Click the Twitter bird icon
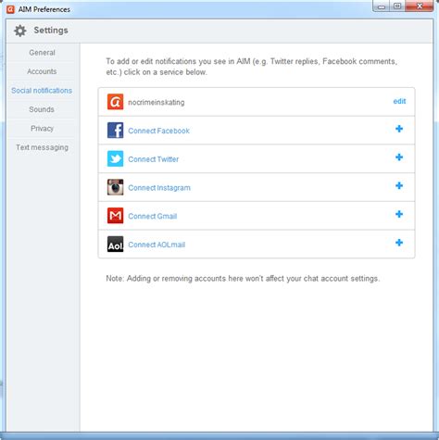This screenshot has width=439, height=440. [x=115, y=158]
